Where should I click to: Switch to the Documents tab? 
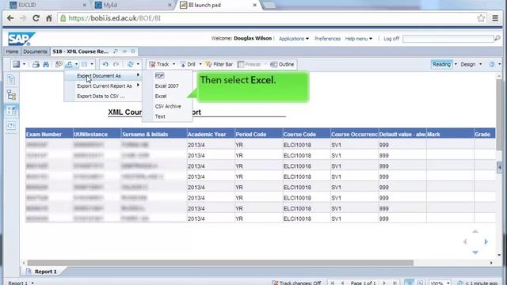[x=35, y=51]
